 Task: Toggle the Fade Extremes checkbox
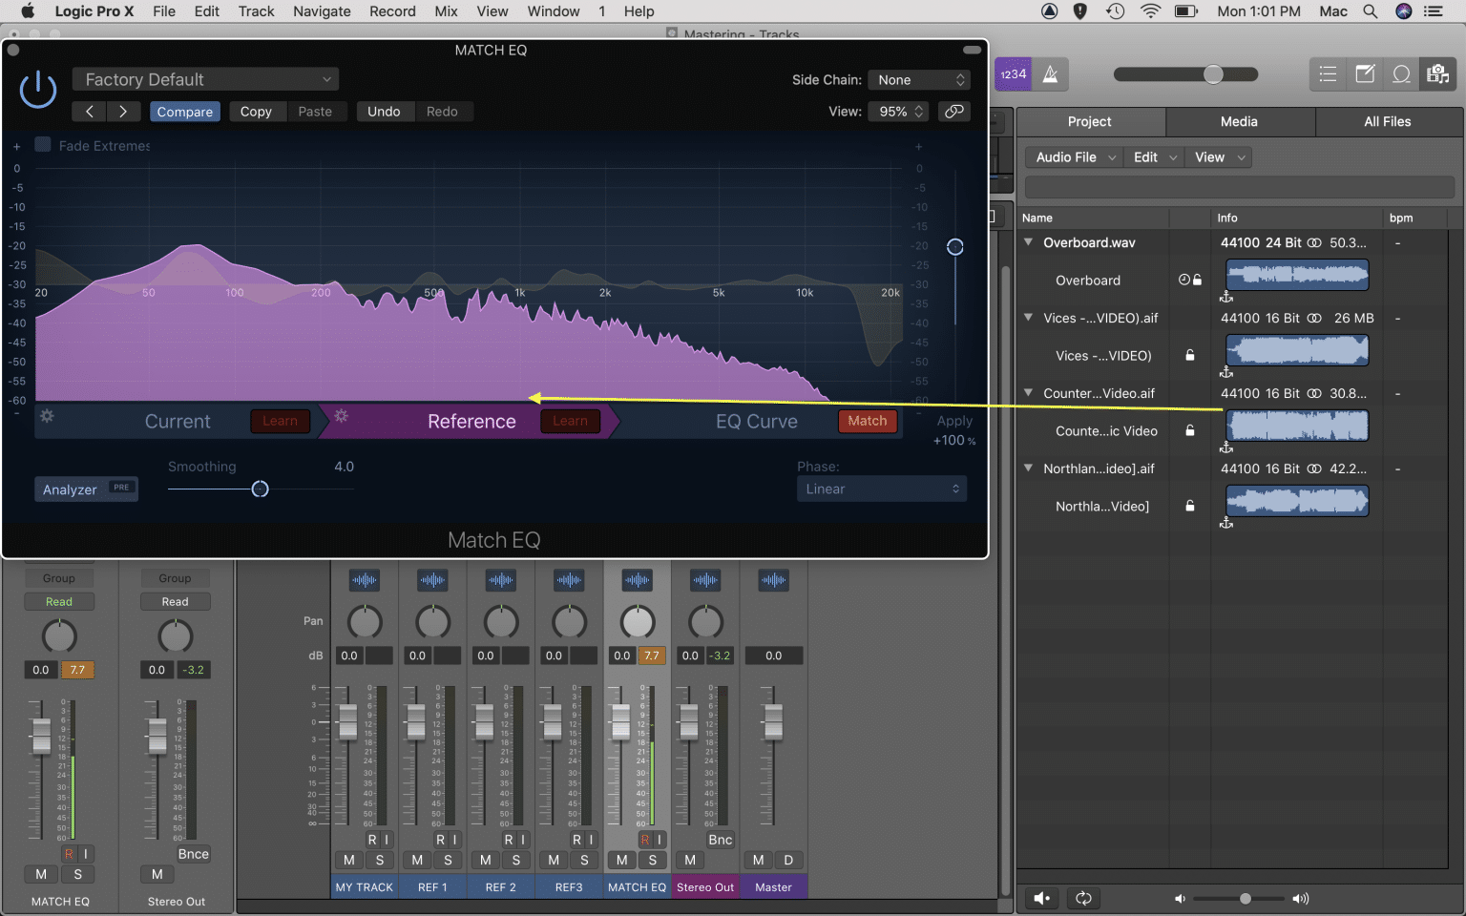42,142
